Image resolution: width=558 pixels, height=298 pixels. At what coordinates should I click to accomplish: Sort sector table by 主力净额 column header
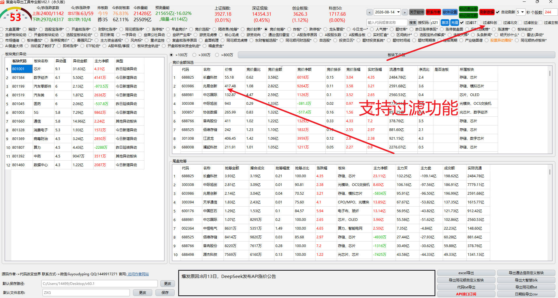tap(102, 61)
